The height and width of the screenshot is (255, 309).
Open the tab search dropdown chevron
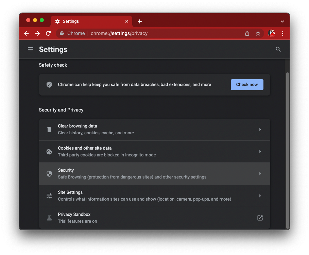tap(282, 21)
